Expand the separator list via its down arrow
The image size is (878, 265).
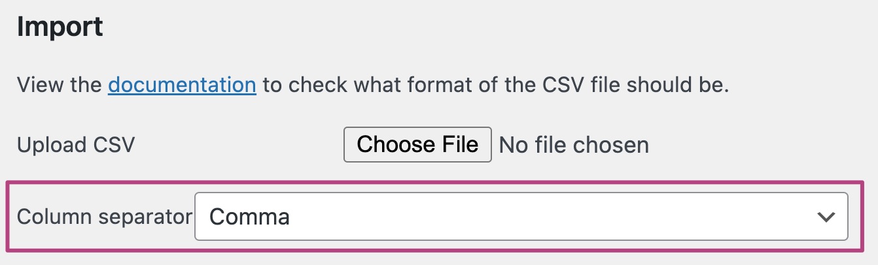(x=826, y=217)
